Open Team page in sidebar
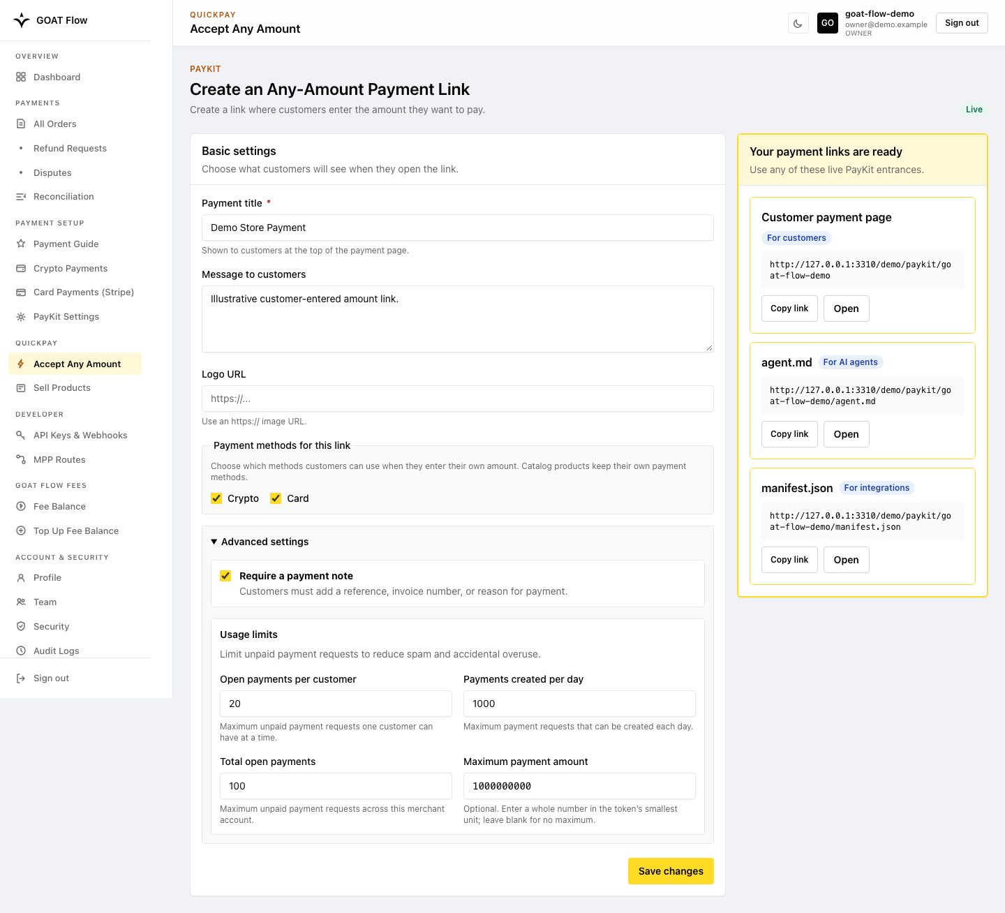Image resolution: width=1005 pixels, height=913 pixels. click(45, 602)
